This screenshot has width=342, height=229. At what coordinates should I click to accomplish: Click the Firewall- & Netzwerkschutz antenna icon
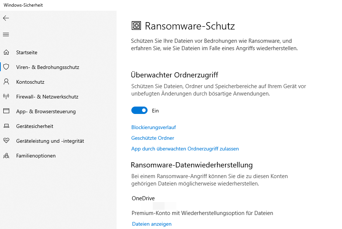[x=6, y=97]
